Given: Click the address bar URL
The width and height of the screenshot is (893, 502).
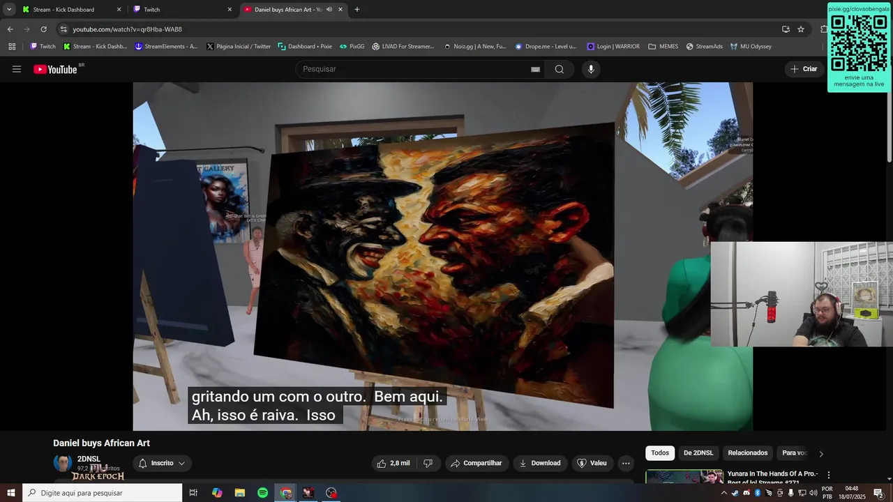Looking at the screenshot, I should (x=127, y=29).
